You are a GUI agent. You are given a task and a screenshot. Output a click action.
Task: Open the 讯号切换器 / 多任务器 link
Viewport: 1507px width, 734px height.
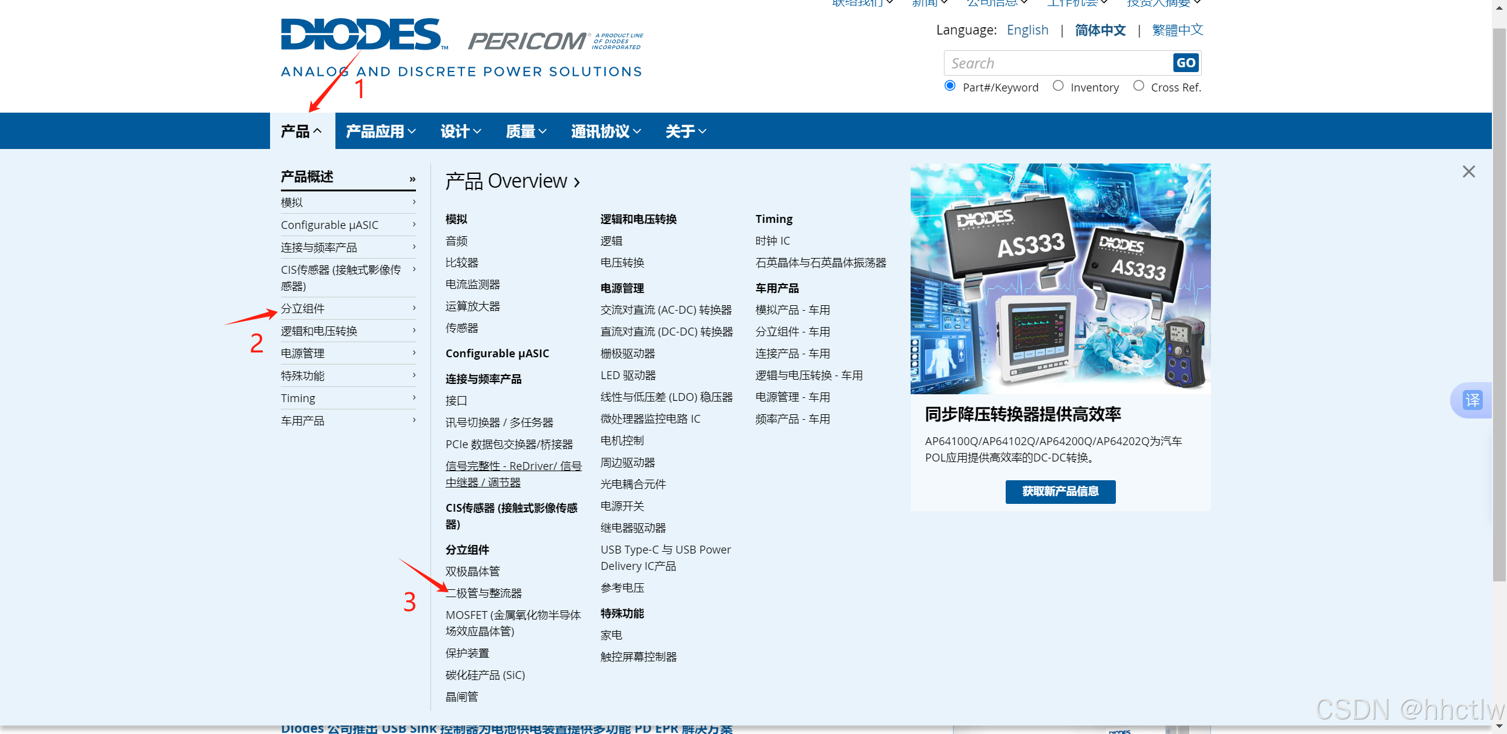[x=500, y=423]
